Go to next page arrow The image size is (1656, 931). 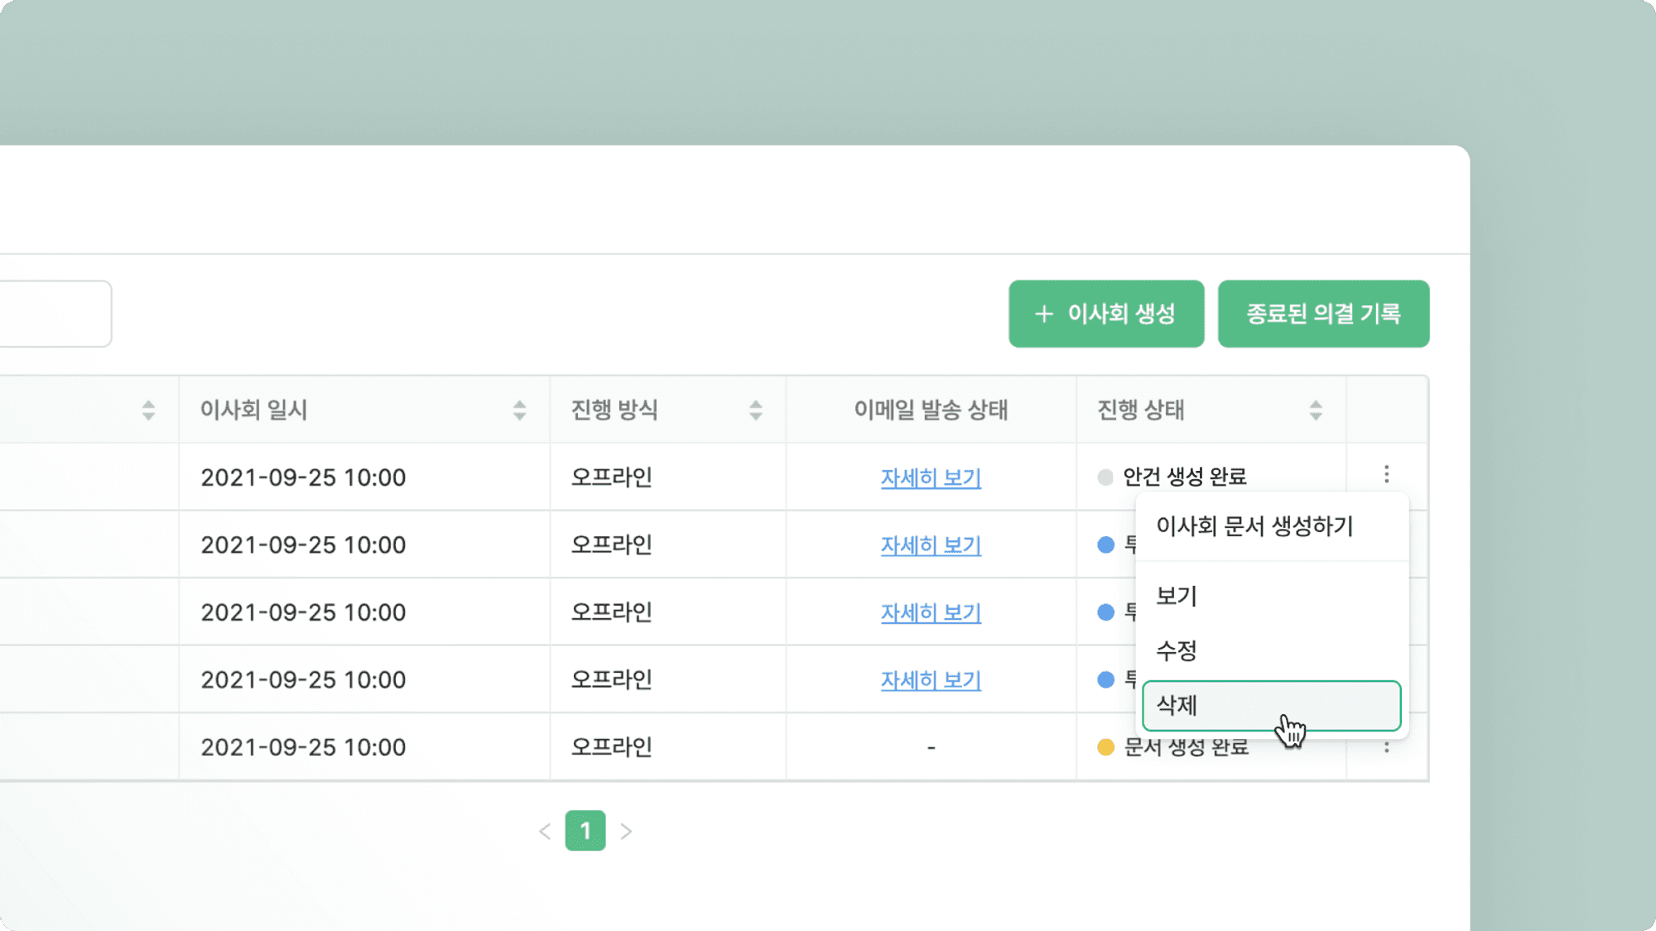626,831
